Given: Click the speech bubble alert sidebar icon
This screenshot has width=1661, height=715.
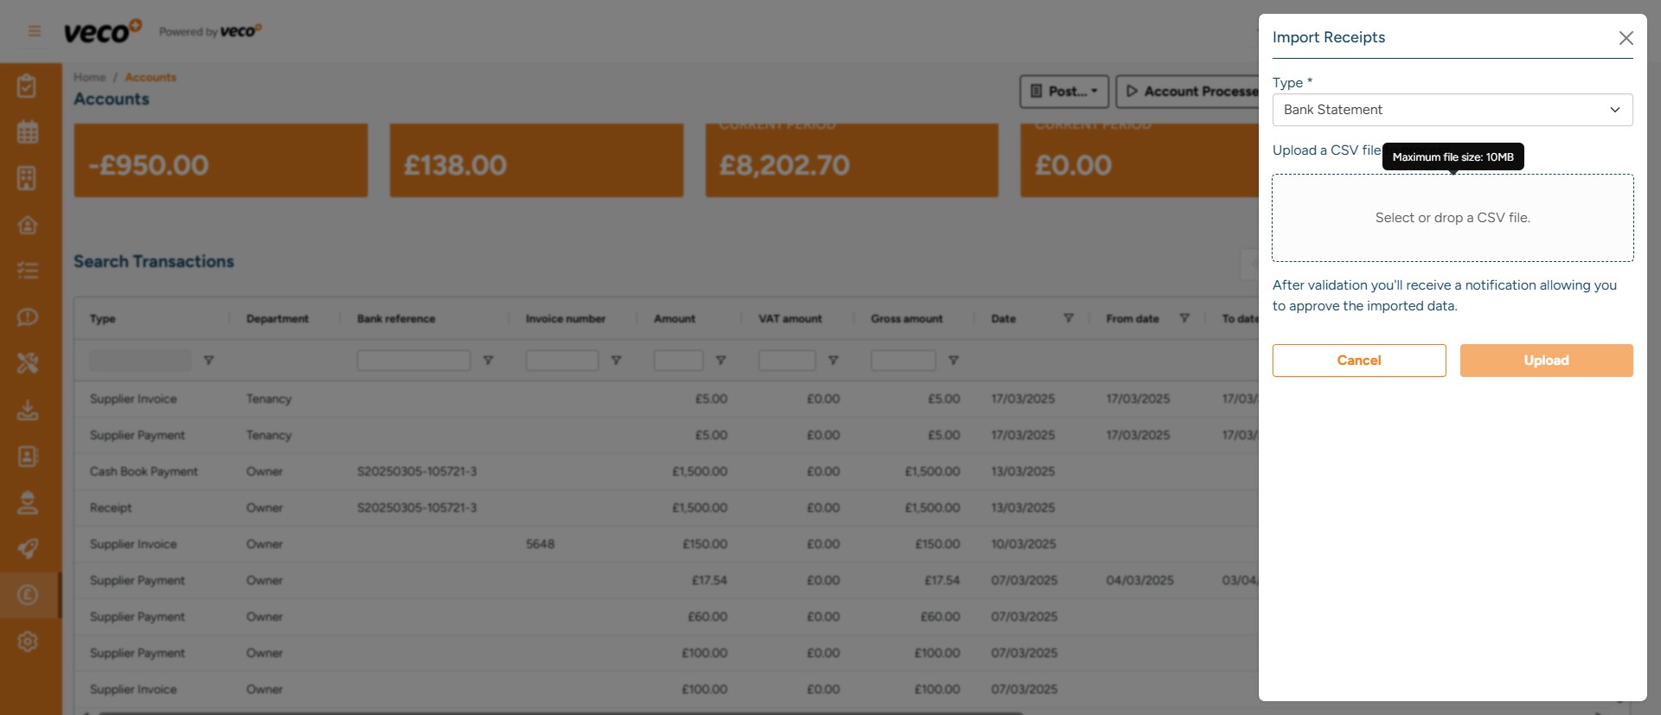Looking at the screenshot, I should tap(28, 317).
